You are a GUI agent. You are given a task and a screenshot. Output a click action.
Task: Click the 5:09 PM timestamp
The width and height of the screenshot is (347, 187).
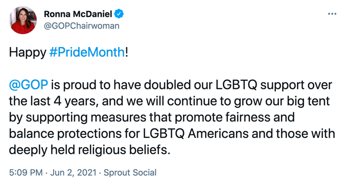[26, 172]
